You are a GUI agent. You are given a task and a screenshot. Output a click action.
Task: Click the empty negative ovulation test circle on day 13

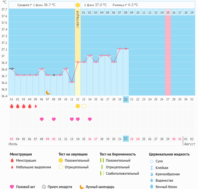tap(84, 106)
